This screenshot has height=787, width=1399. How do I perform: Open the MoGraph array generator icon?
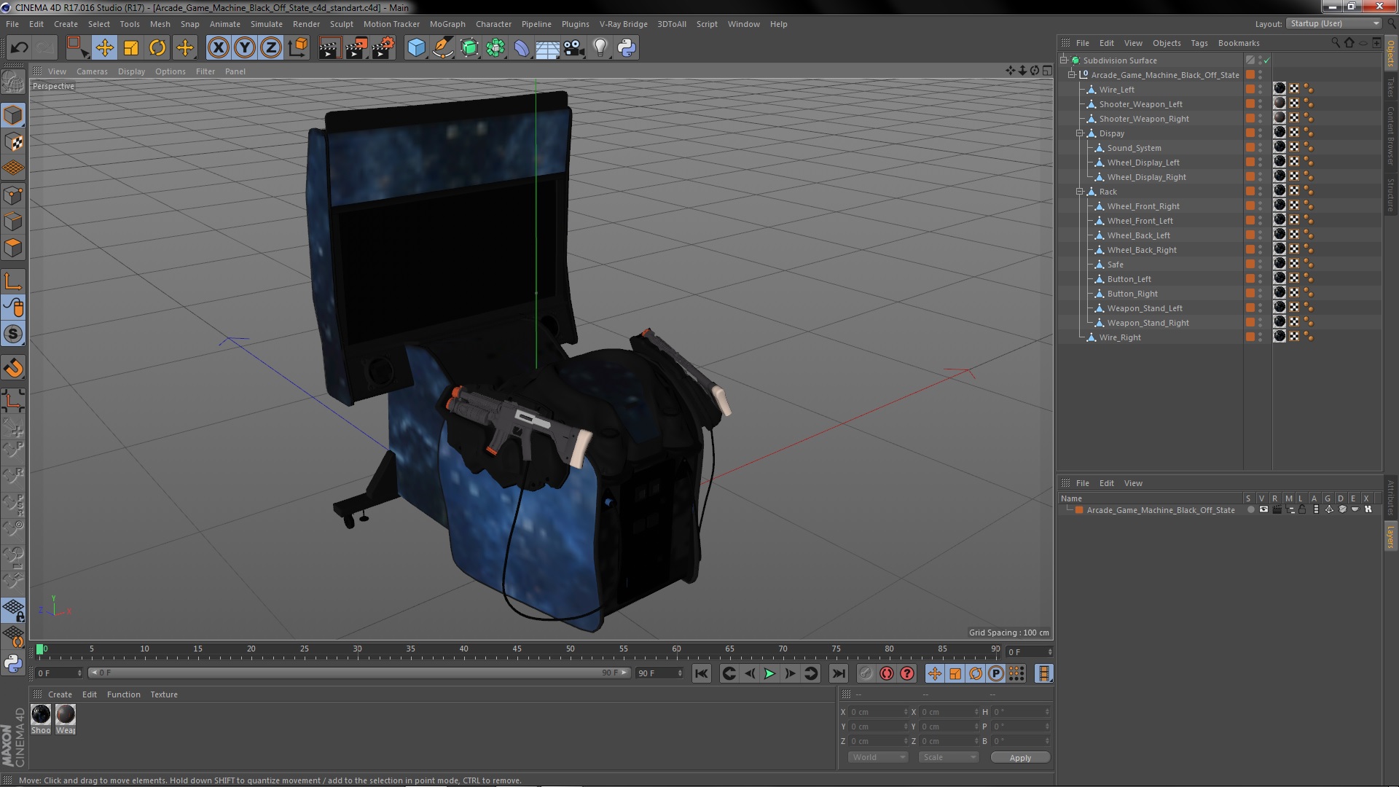coord(495,48)
